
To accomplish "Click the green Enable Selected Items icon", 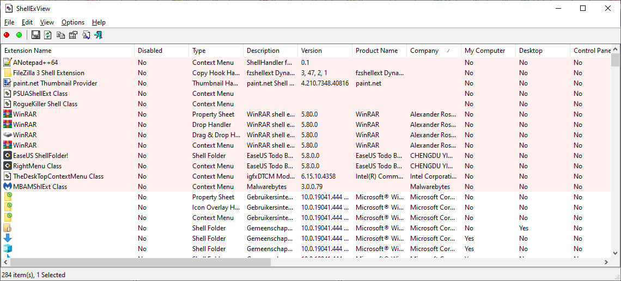I will click(x=19, y=35).
